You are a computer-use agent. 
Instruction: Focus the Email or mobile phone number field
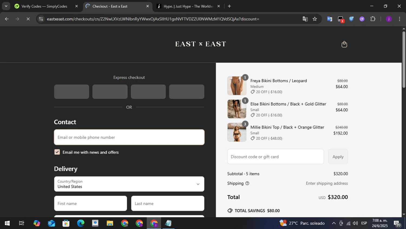click(x=129, y=137)
